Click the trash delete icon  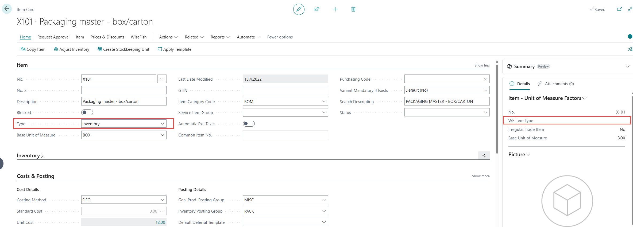(353, 9)
